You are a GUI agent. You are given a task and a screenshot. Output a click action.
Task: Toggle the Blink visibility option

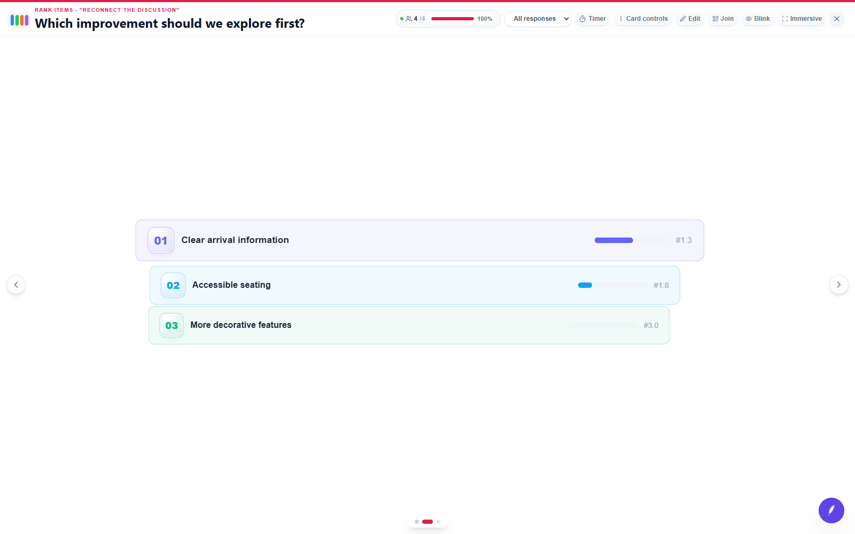pyautogui.click(x=758, y=19)
